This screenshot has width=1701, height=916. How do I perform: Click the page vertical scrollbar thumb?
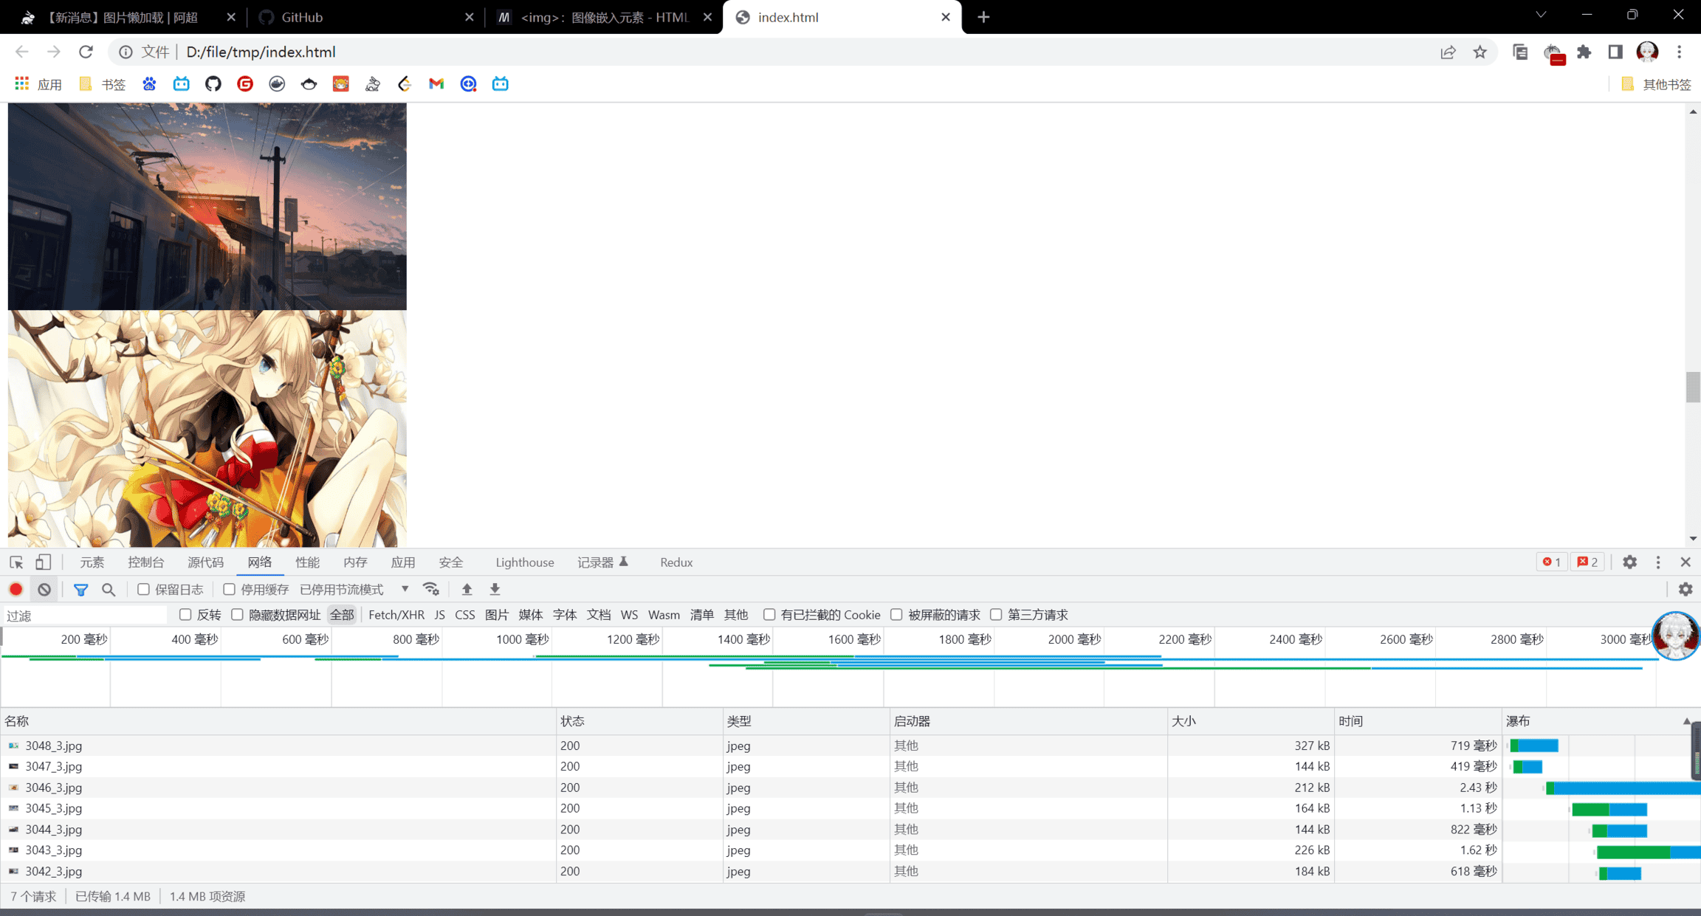pyautogui.click(x=1692, y=388)
